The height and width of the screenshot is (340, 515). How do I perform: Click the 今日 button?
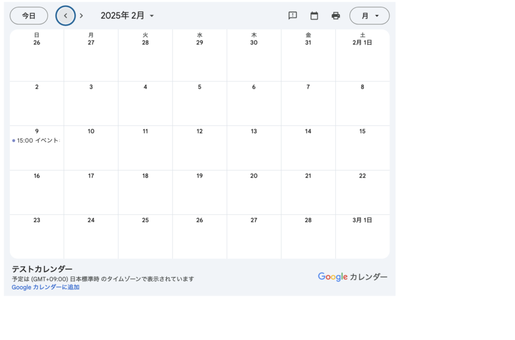pos(29,16)
